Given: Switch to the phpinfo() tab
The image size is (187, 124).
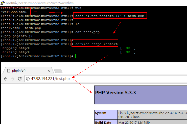Looking at the screenshot, I should (x=25, y=71).
